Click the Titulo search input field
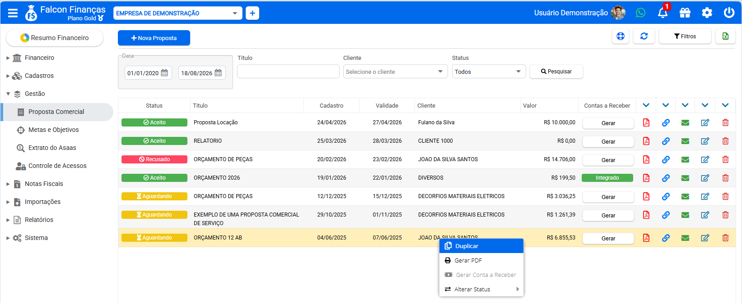Image resolution: width=742 pixels, height=303 pixels. point(288,72)
